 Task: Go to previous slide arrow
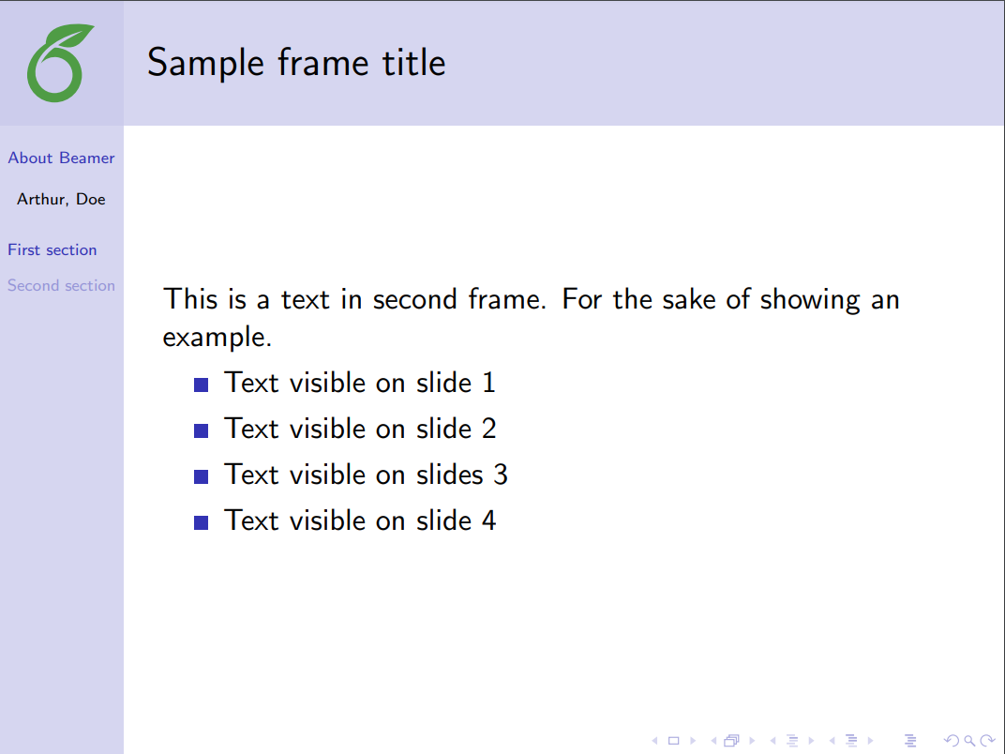[x=654, y=741]
